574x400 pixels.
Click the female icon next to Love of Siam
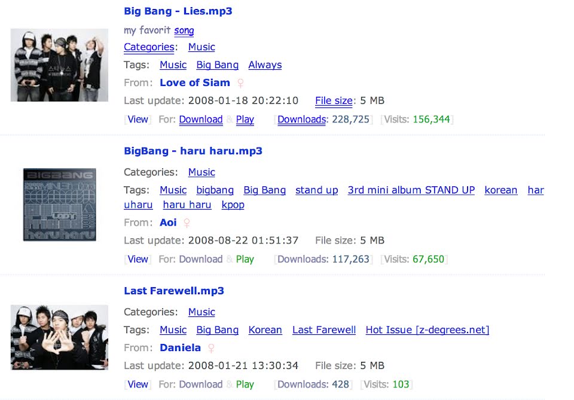point(240,83)
